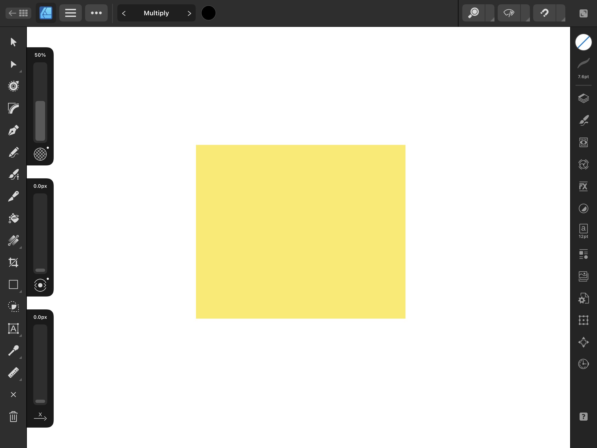Toggle the opacity checkerboard control
The image size is (597, 448).
click(40, 154)
